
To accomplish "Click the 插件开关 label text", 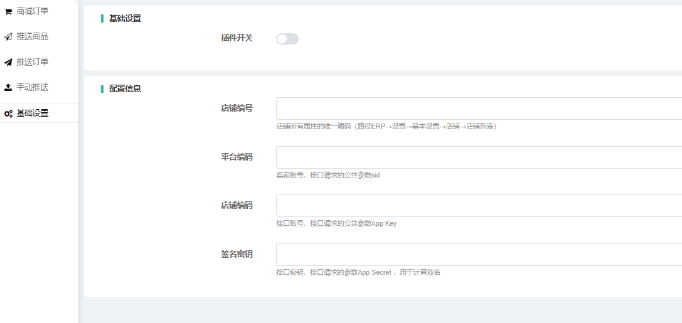I will pos(237,38).
